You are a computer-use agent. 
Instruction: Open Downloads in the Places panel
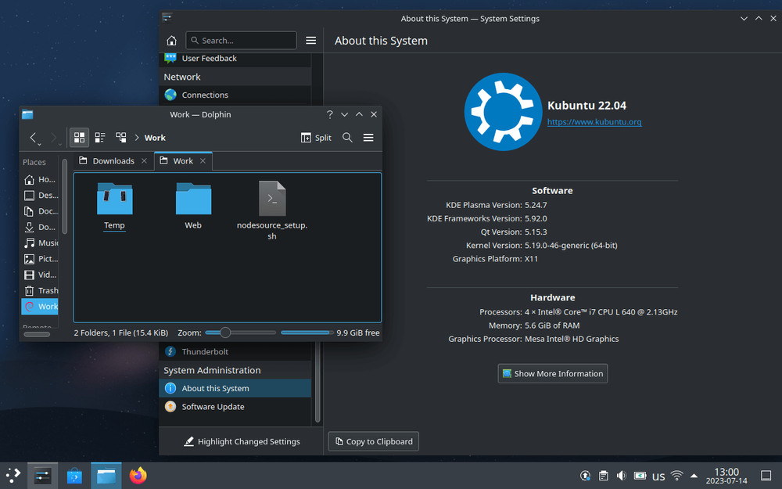(x=41, y=227)
